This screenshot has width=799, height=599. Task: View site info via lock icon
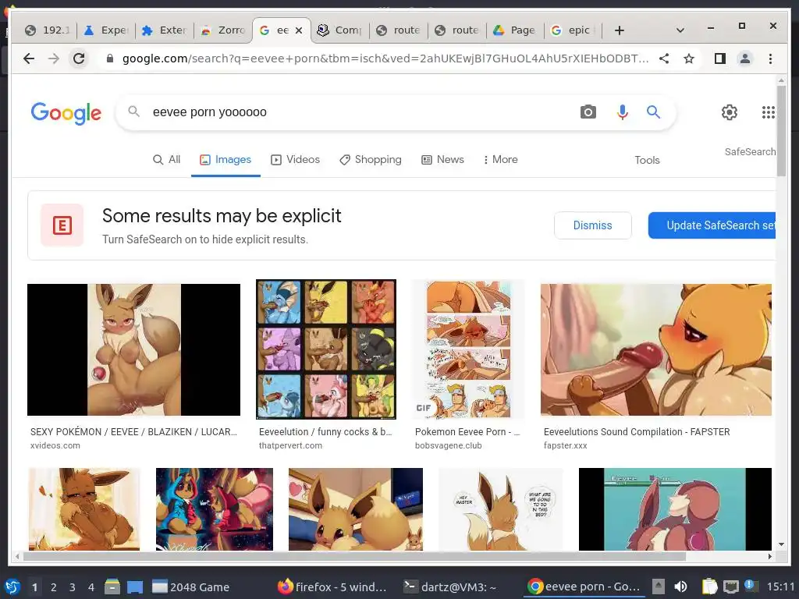coord(109,58)
